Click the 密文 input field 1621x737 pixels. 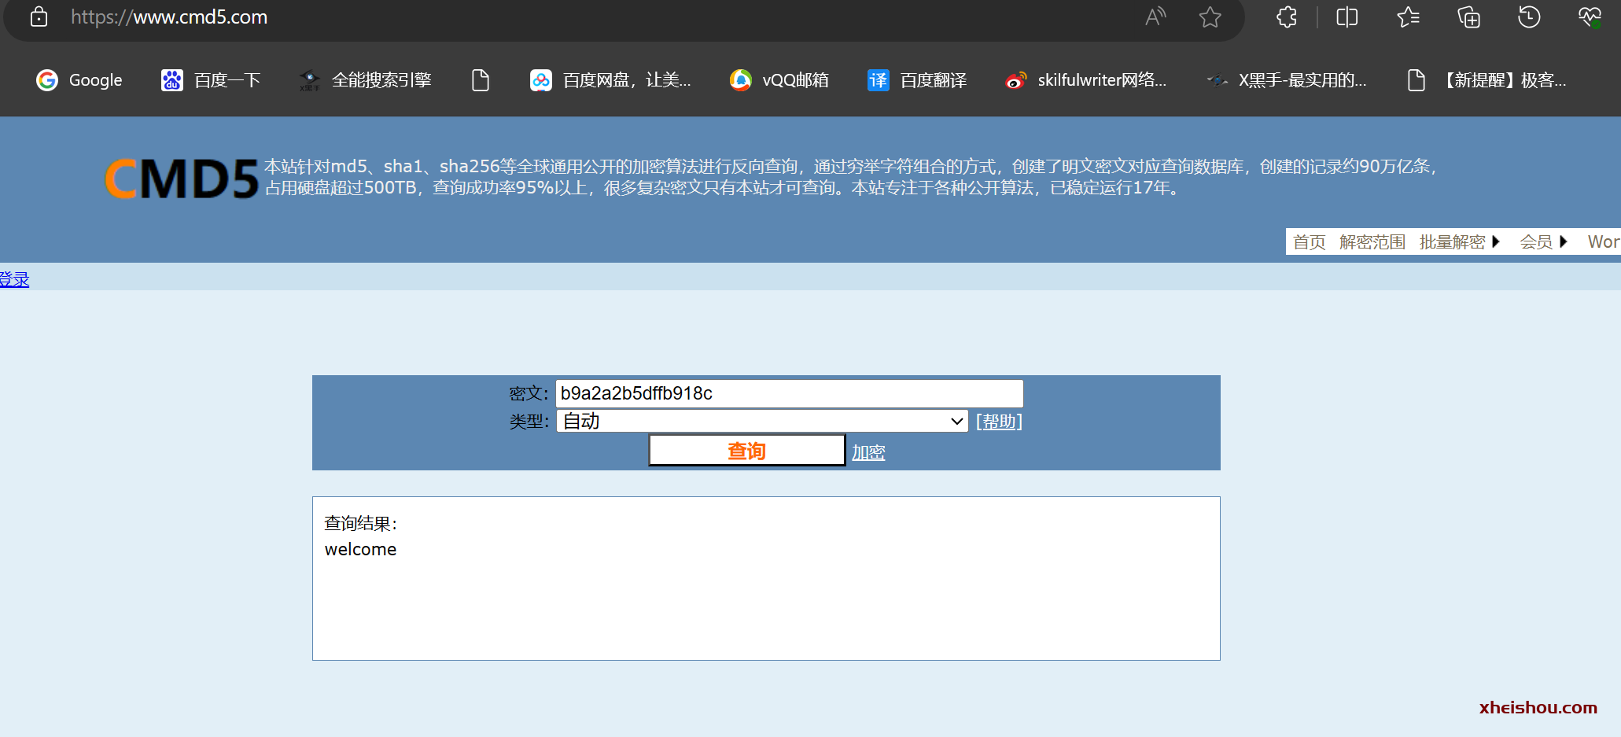[x=790, y=393]
